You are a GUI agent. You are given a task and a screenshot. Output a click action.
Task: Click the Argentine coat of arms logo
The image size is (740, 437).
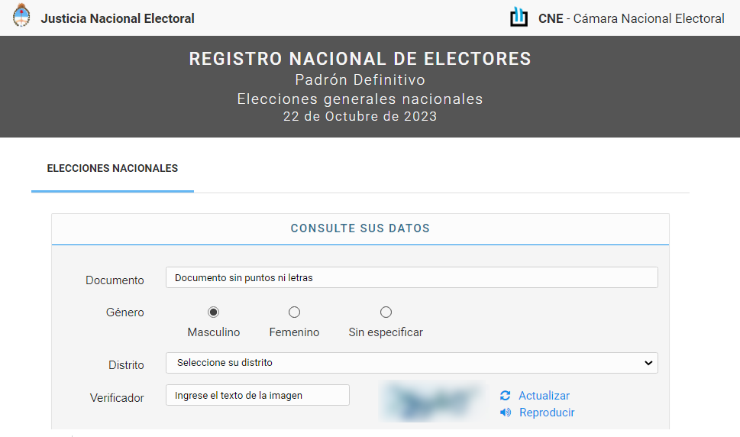click(21, 16)
